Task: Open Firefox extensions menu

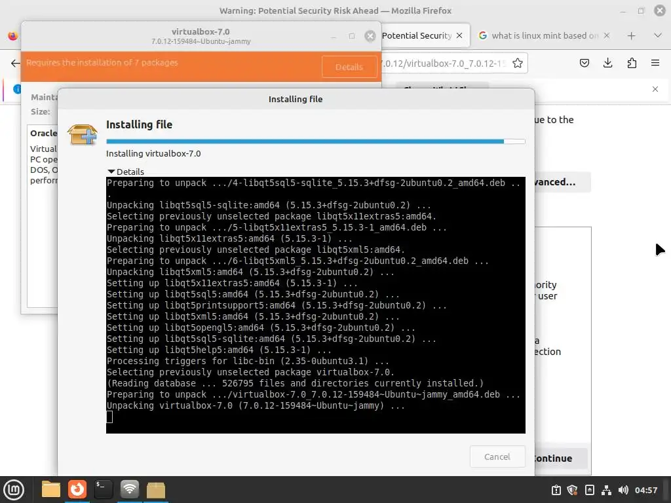Action: tap(632, 64)
